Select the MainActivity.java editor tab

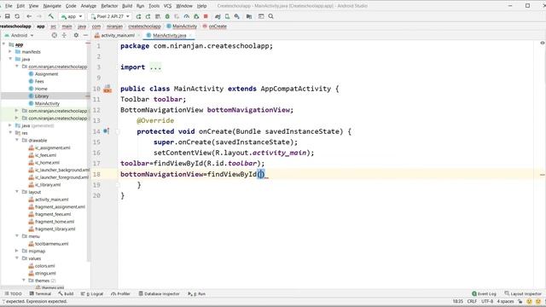coord(169,36)
